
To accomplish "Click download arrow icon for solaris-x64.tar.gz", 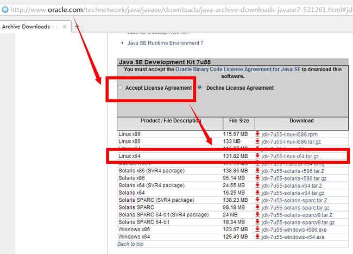I will tap(257, 193).
